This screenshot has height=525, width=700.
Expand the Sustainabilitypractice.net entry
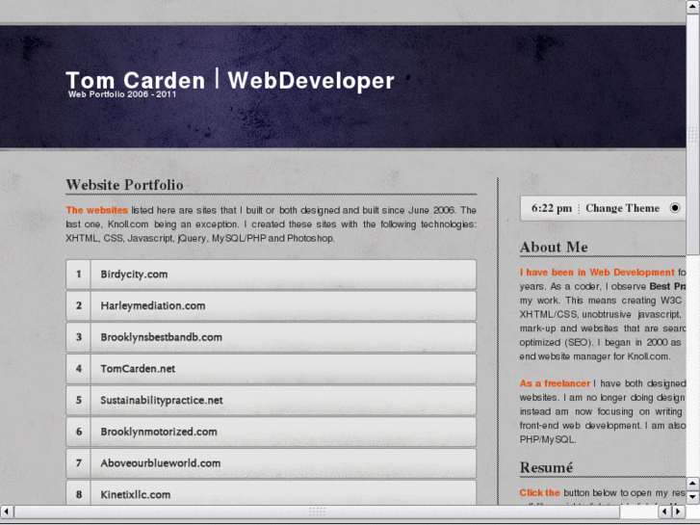(271, 401)
